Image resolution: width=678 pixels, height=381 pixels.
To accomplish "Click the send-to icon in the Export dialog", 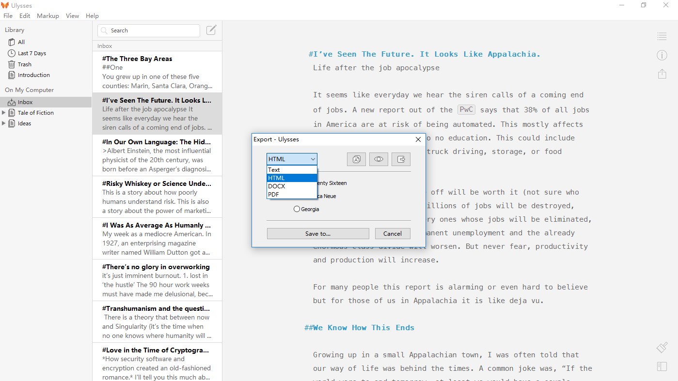I will (x=401, y=159).
